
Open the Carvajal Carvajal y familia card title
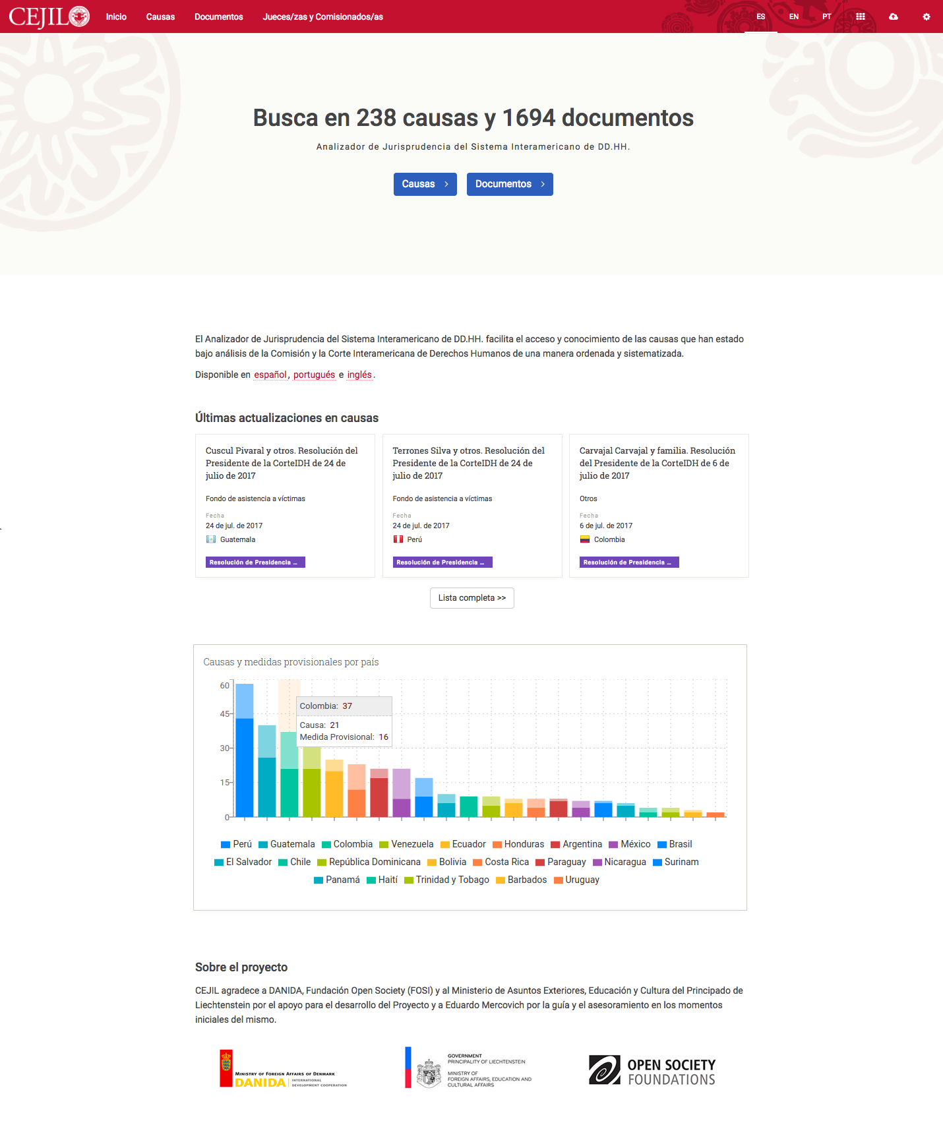coord(657,463)
